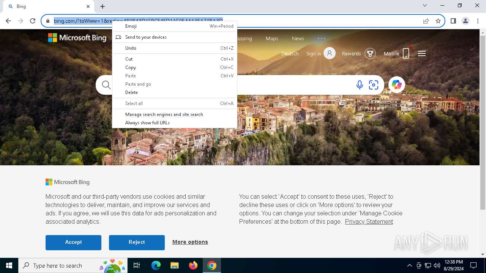This screenshot has height=273, width=486.
Task: Open Manage search engines and site search
Action: click(175, 115)
